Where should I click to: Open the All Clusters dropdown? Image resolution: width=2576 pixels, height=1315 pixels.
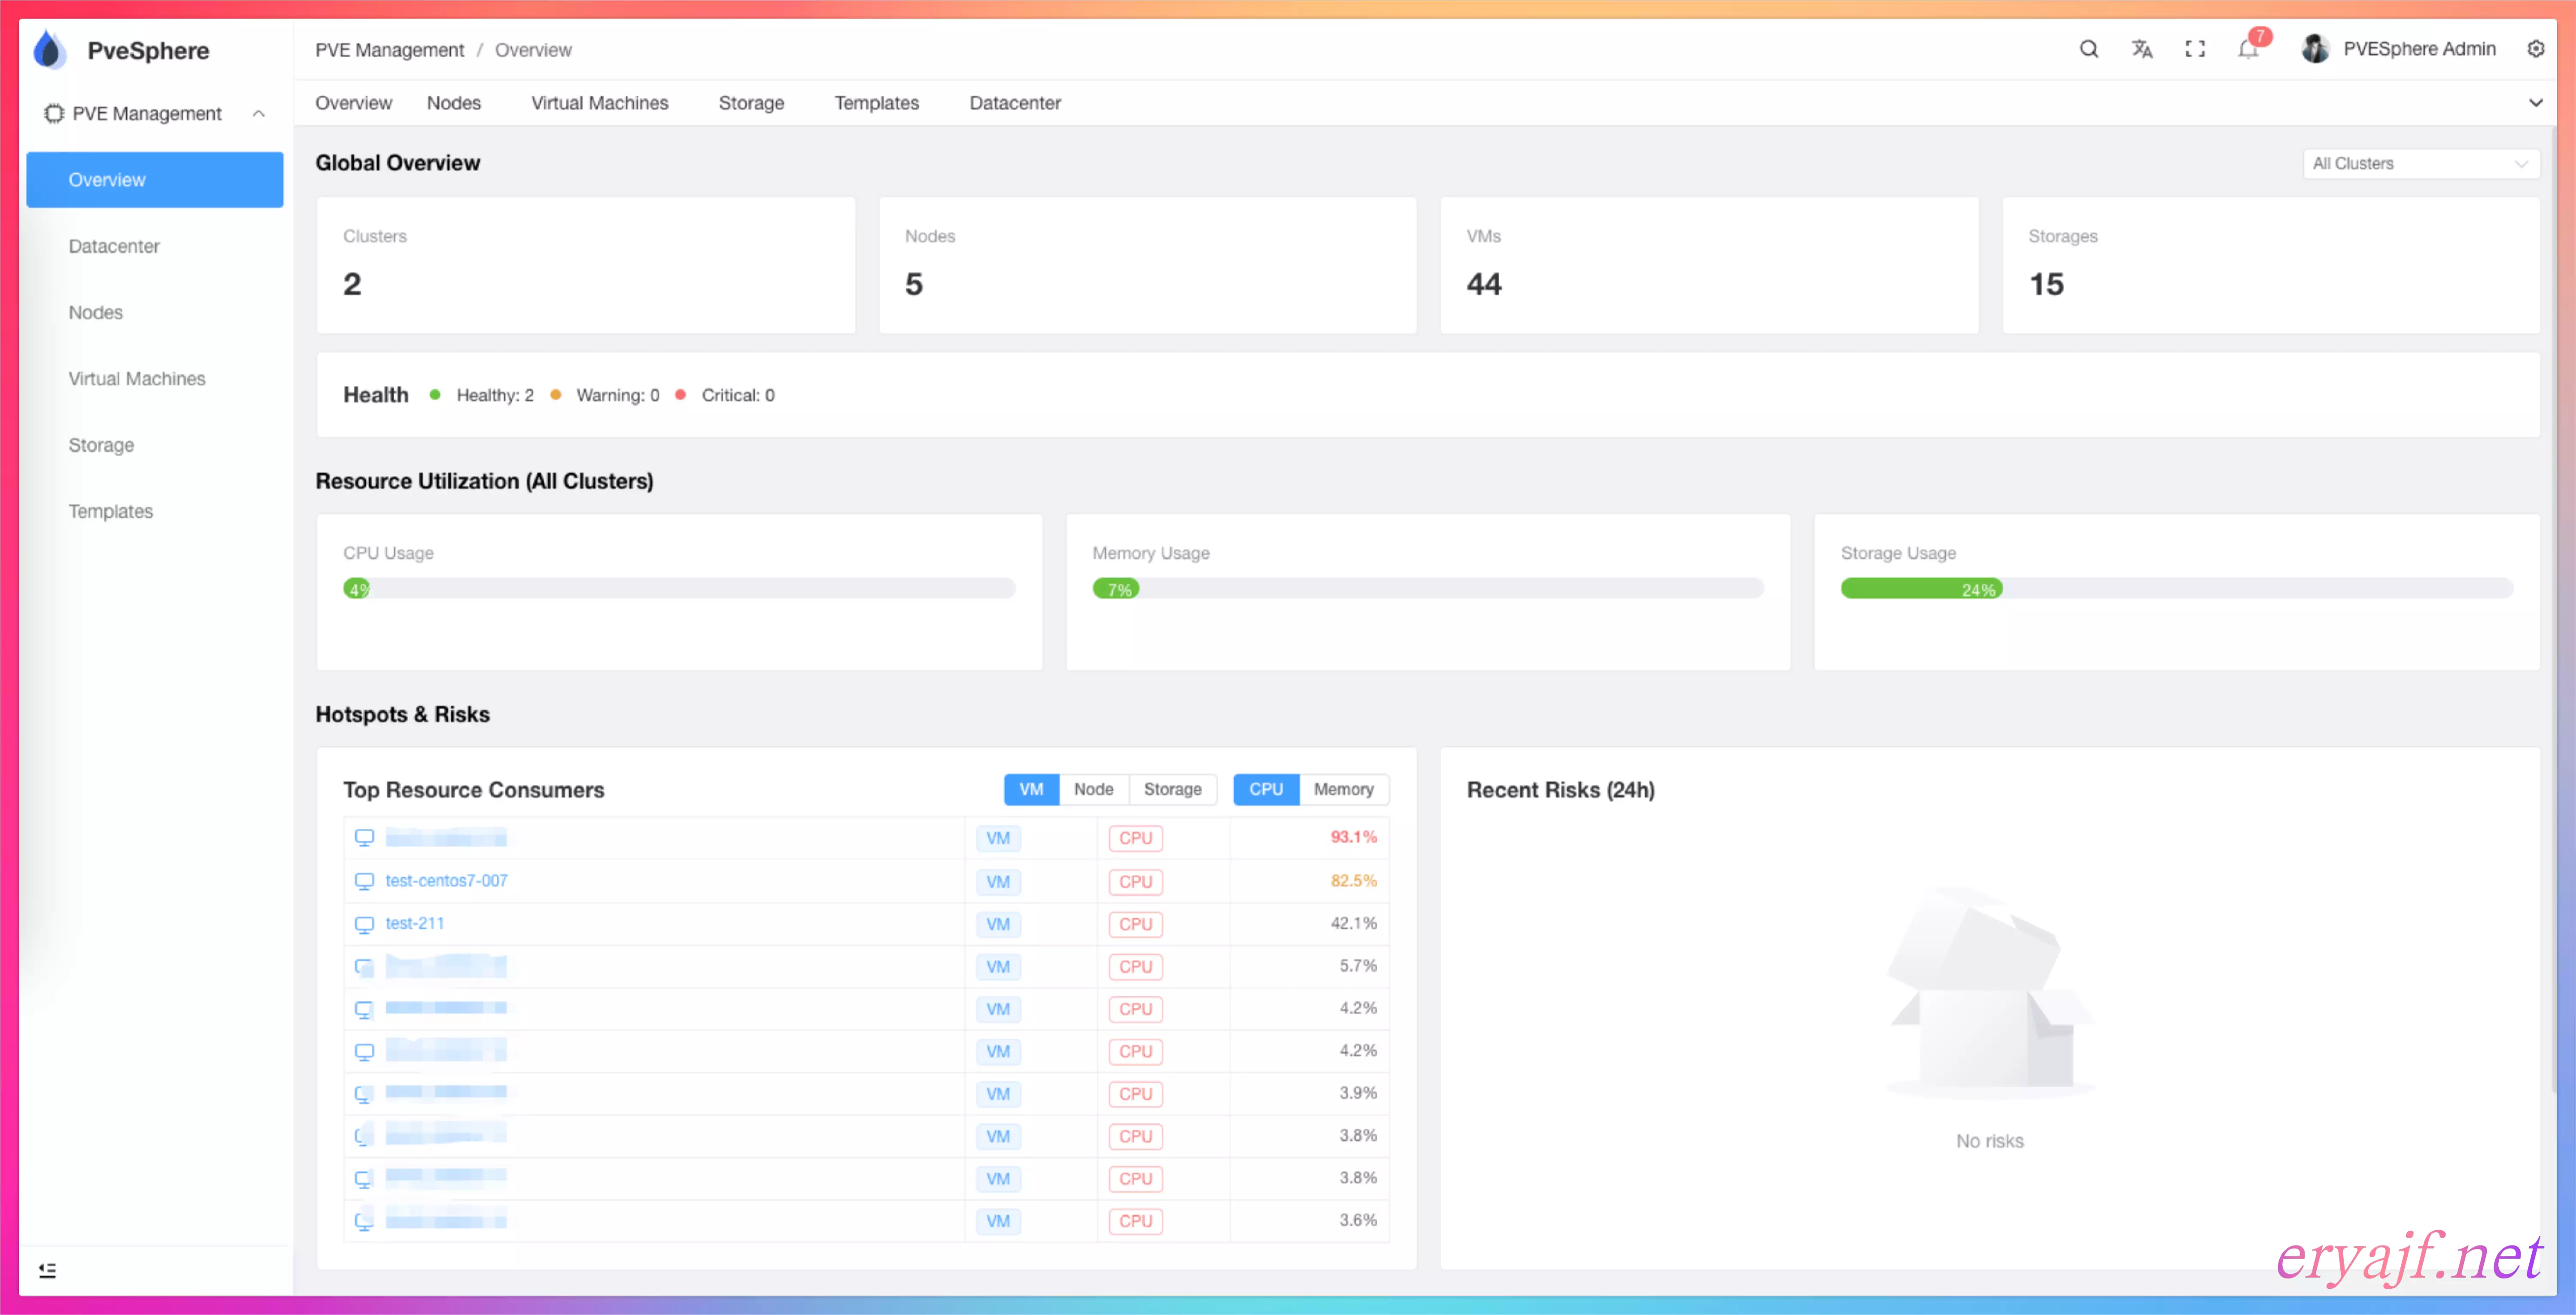pos(2420,163)
